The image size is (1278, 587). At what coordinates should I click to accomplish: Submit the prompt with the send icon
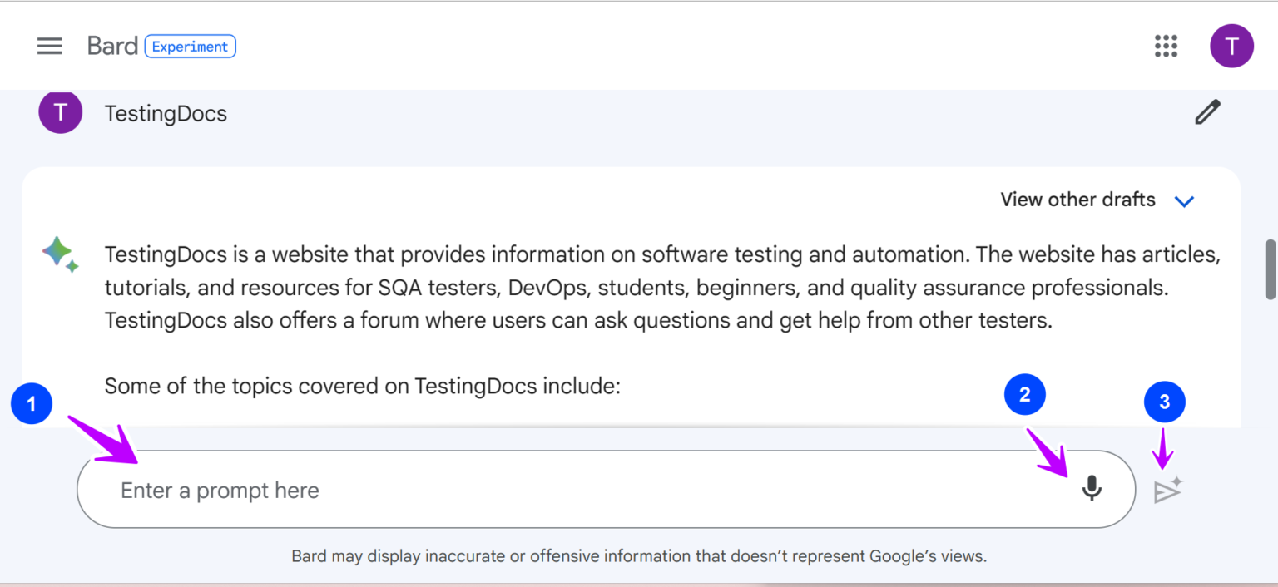click(x=1167, y=490)
